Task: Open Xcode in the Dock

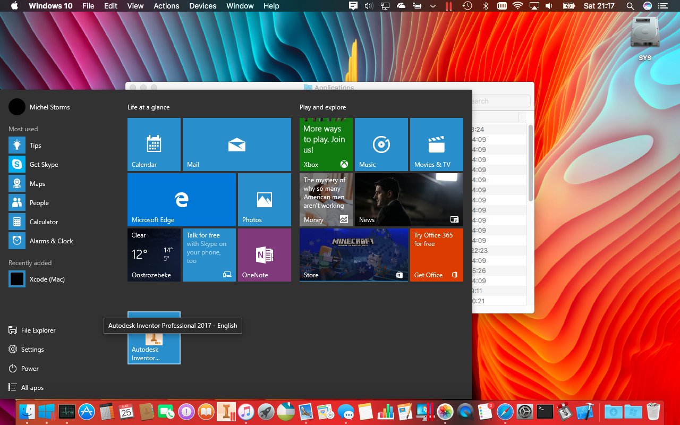Action: click(584, 412)
